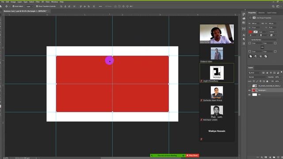Viewport: 283px width, 159px height.
Task: Toggle lock position icon
Action: (x=260, y=81)
